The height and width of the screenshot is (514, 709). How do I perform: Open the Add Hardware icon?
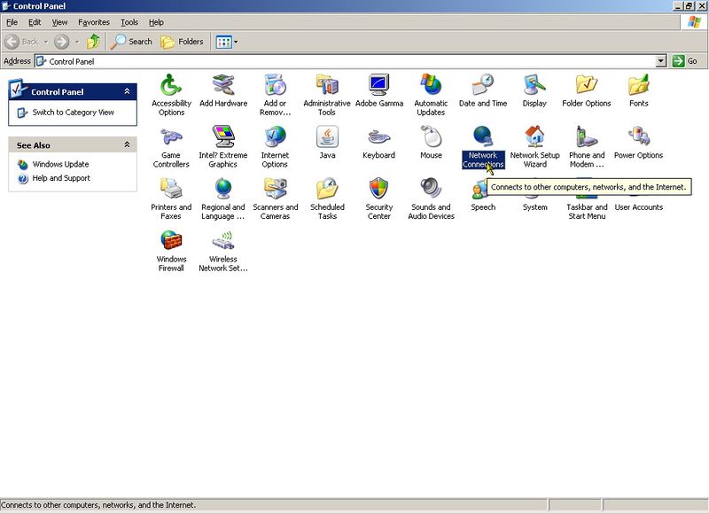coord(223,85)
